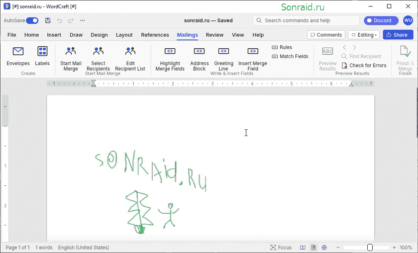418x253 pixels.
Task: Click Insert Merge Field
Action: tap(252, 59)
